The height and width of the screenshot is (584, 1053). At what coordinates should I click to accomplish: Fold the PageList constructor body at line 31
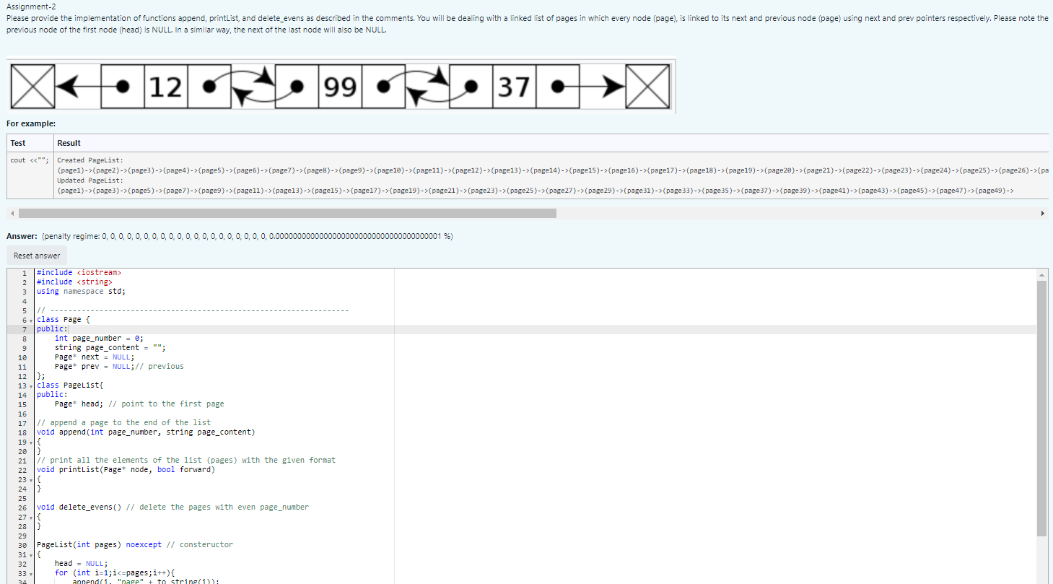(x=30, y=555)
